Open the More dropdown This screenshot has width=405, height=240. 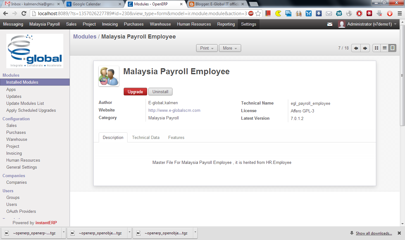(x=230, y=48)
